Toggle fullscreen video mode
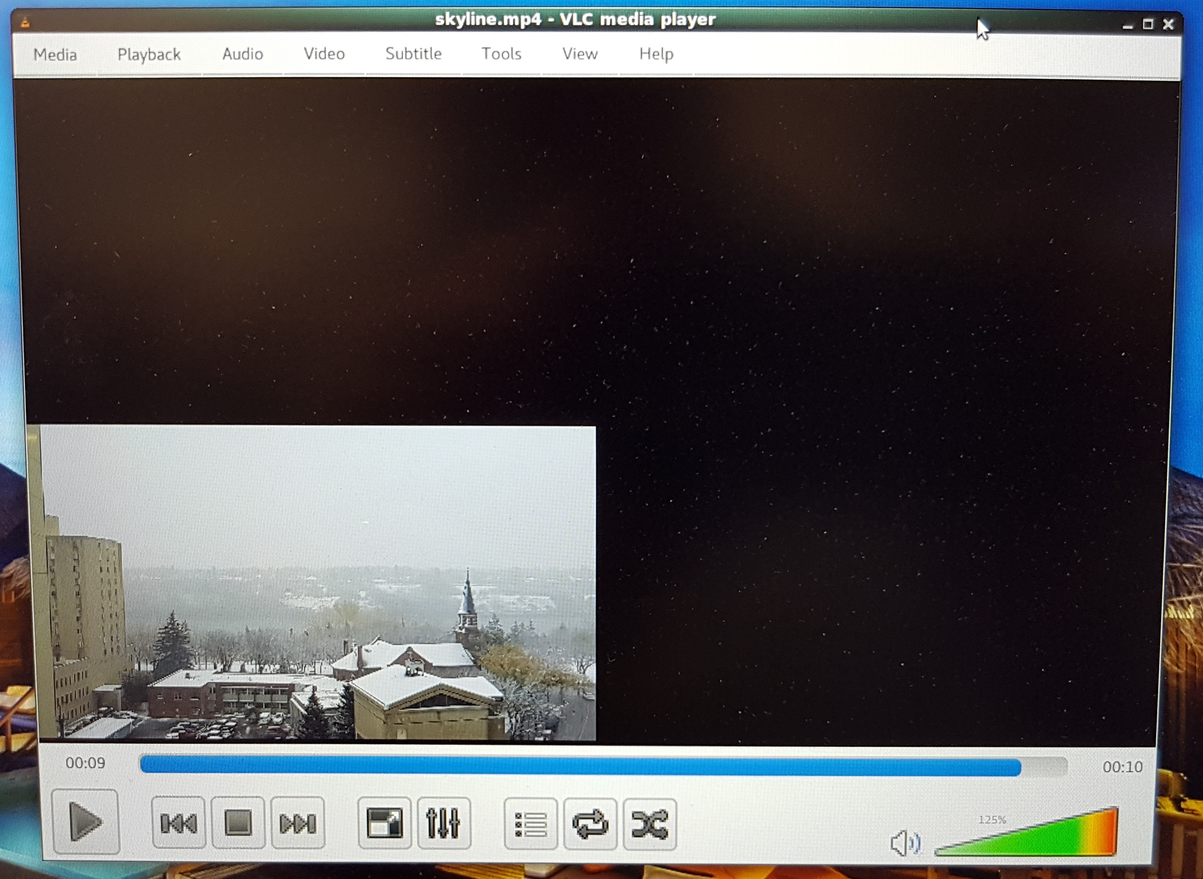Image resolution: width=1203 pixels, height=879 pixels. 384,823
